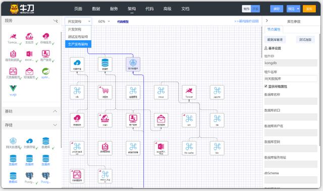Select the 对象存储 cloud node on canvas

click(77, 65)
